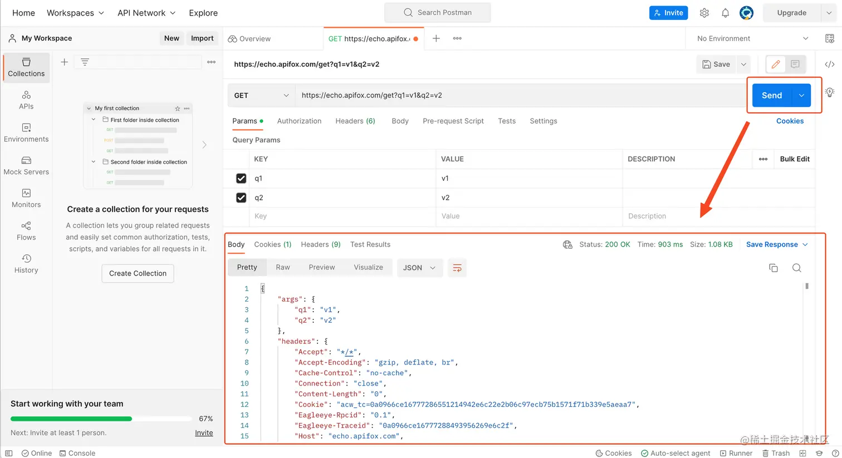Viewport: 842px width, 458px height.
Task: Select the Raw response view
Action: tap(283, 268)
